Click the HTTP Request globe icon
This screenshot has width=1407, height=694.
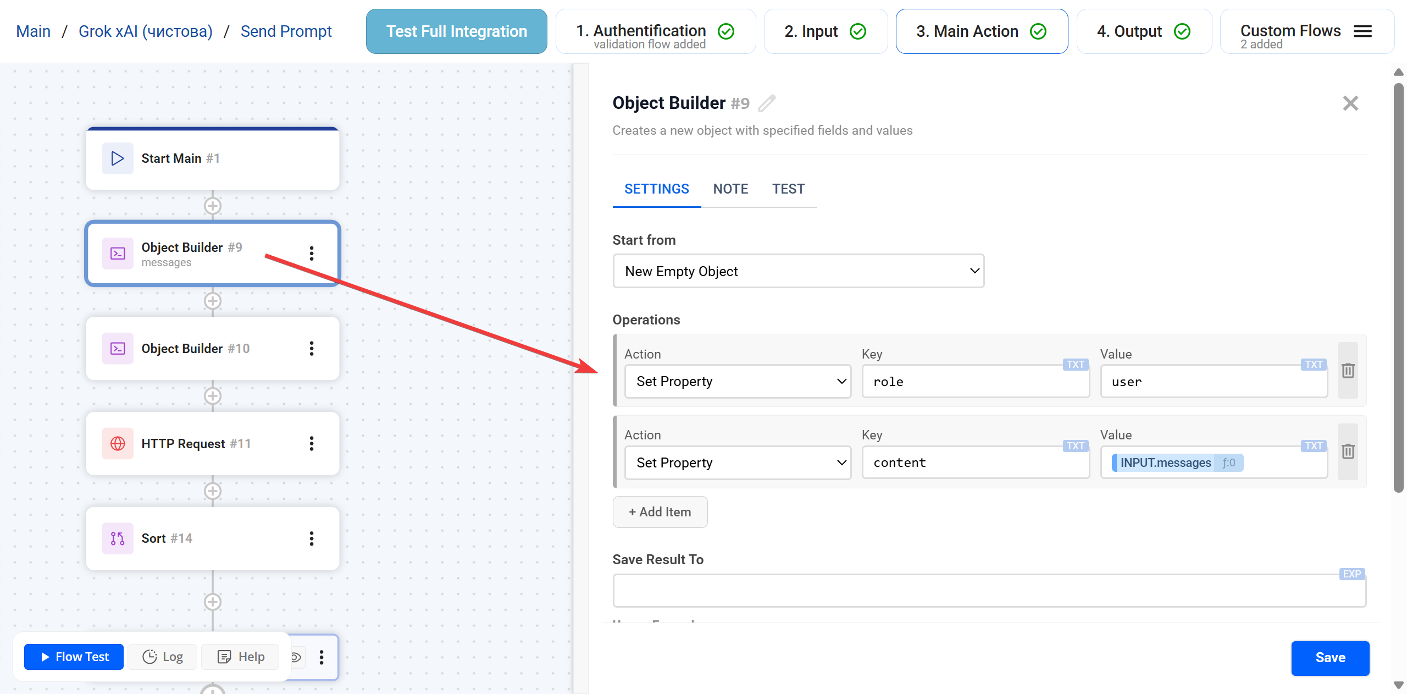click(x=118, y=444)
